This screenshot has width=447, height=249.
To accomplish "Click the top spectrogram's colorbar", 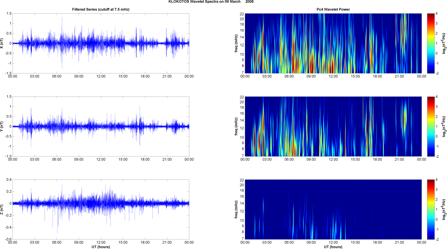I will [431, 43].
